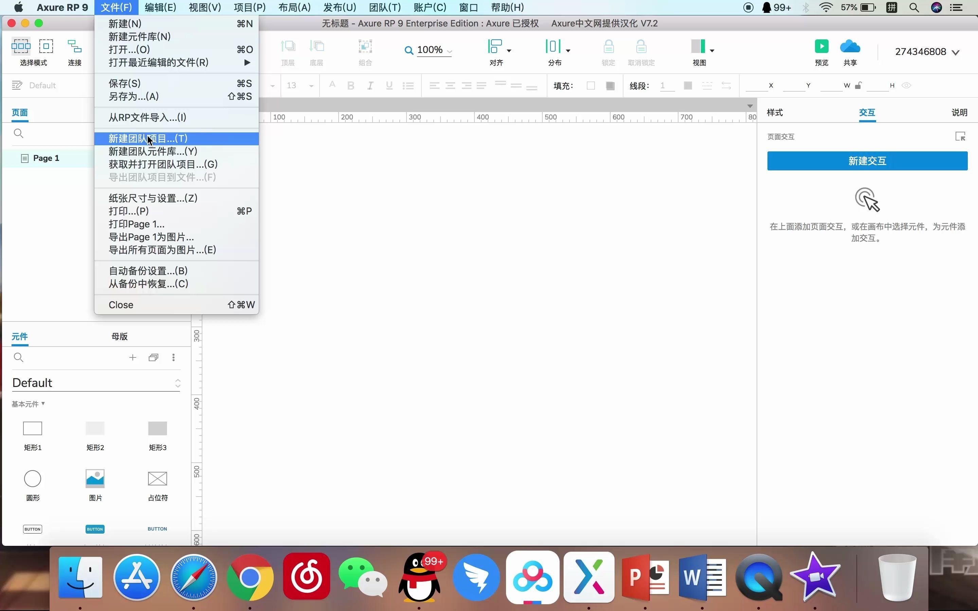Click the search icon in 元件 library panel
Image resolution: width=978 pixels, height=611 pixels.
(x=18, y=357)
